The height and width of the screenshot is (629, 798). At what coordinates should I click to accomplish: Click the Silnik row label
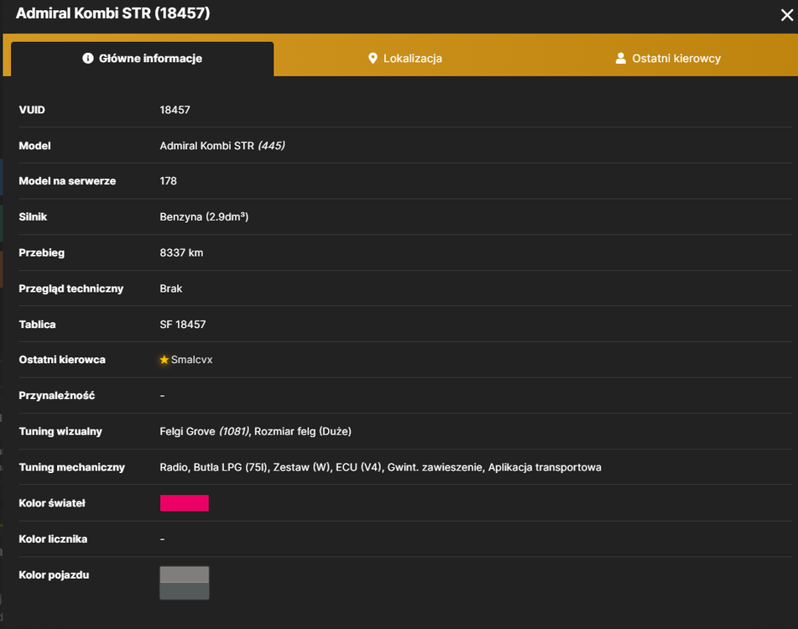point(33,217)
